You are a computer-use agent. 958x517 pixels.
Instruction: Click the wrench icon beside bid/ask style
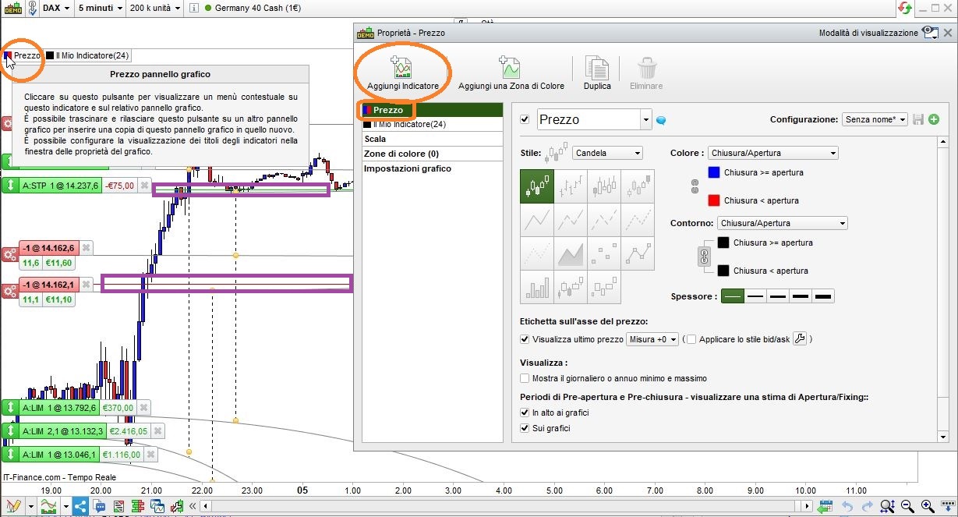[x=800, y=339]
